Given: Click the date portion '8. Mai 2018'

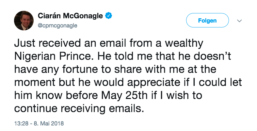Looking at the screenshot, I should click(x=49, y=123).
